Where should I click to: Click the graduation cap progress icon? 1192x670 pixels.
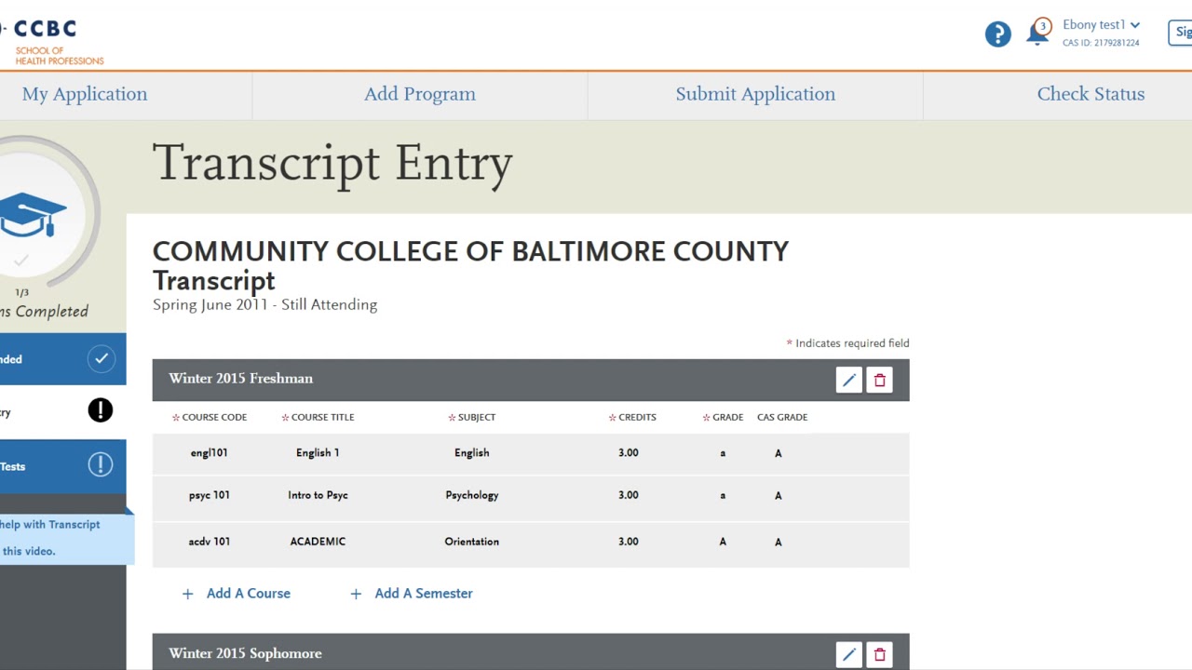click(32, 215)
